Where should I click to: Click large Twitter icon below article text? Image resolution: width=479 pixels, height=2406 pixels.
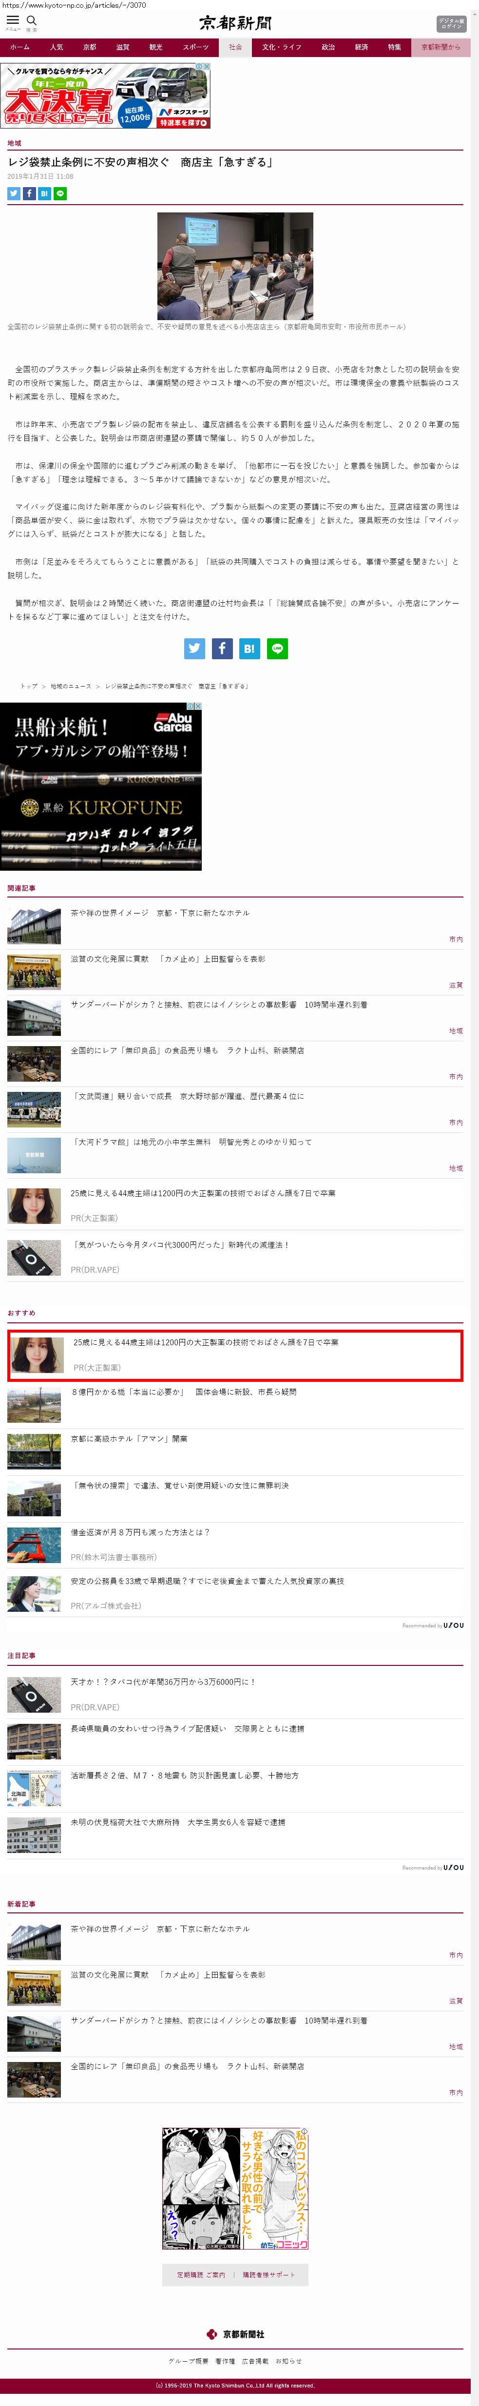(194, 648)
